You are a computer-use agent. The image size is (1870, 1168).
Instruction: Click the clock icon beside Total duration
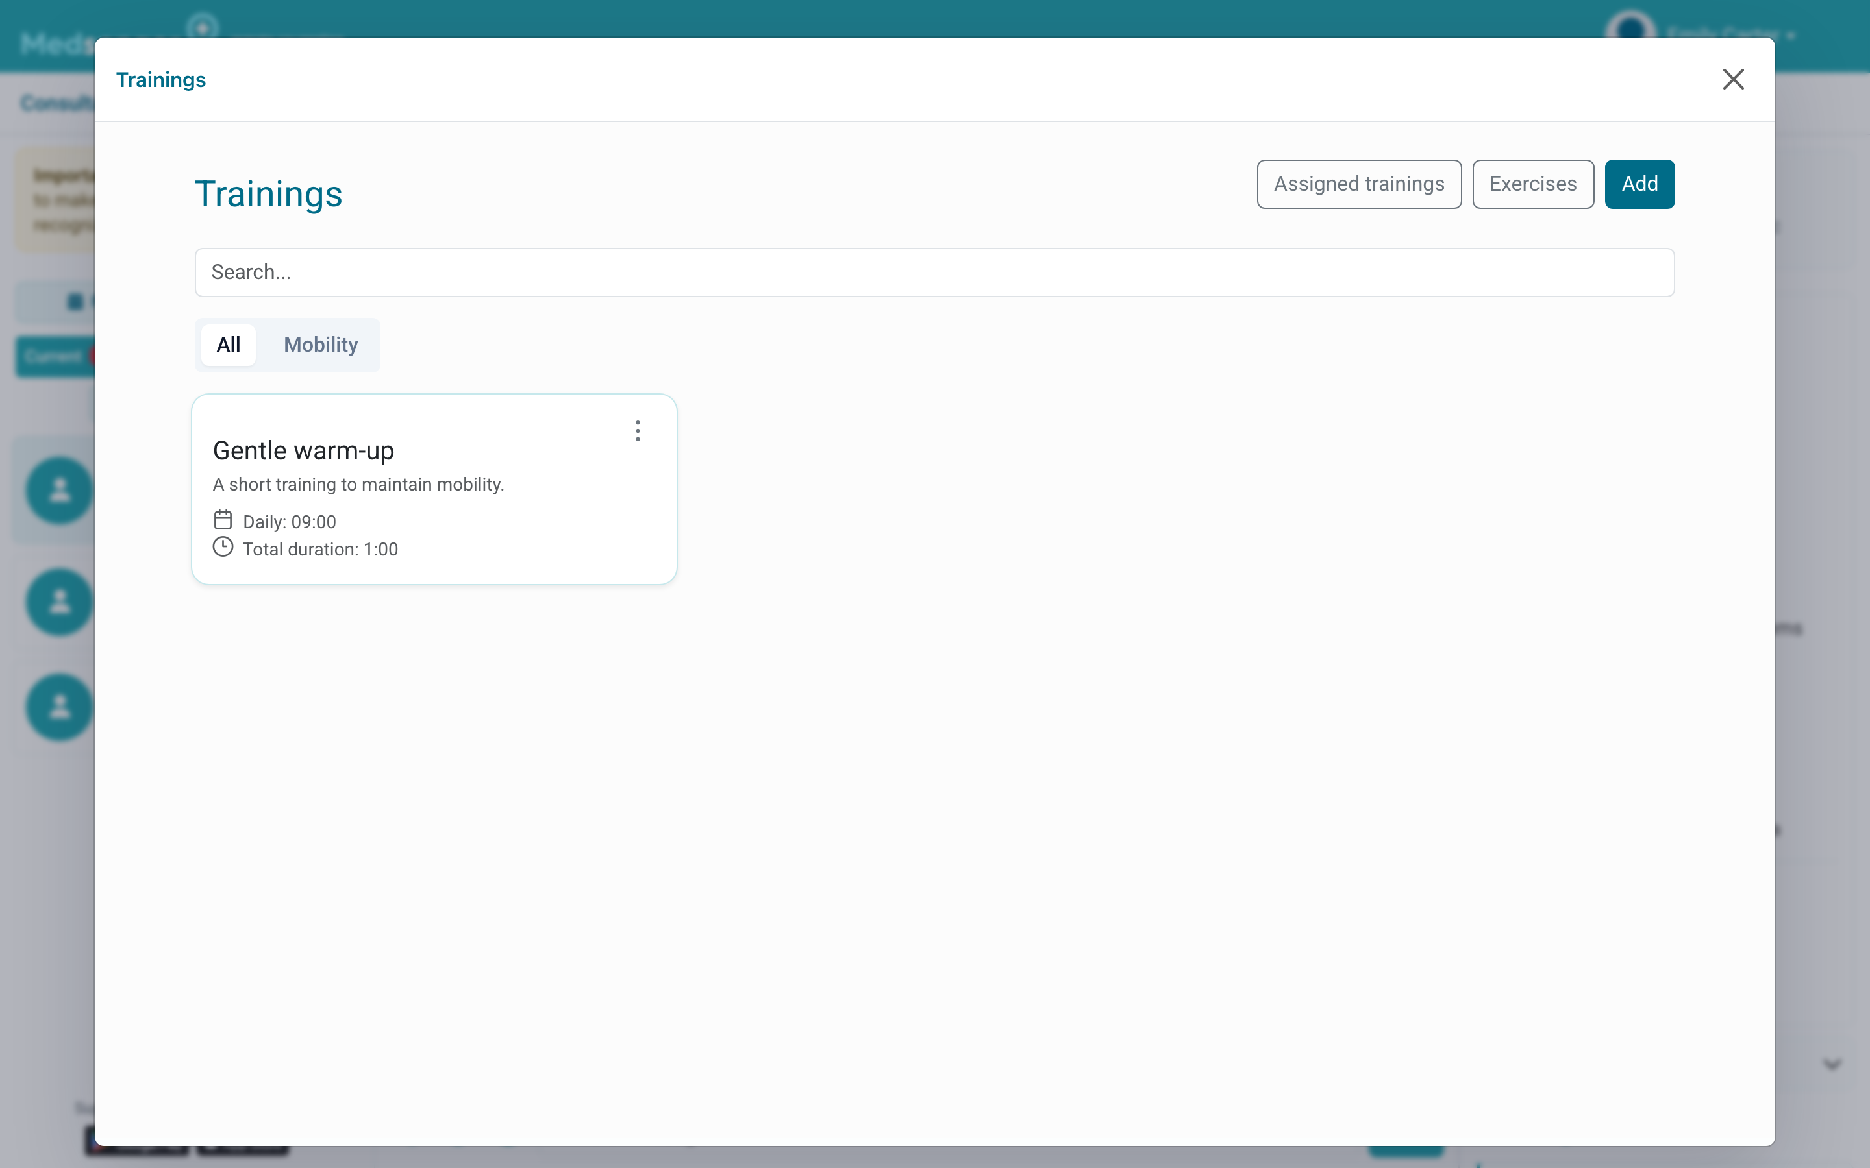pyautogui.click(x=223, y=547)
